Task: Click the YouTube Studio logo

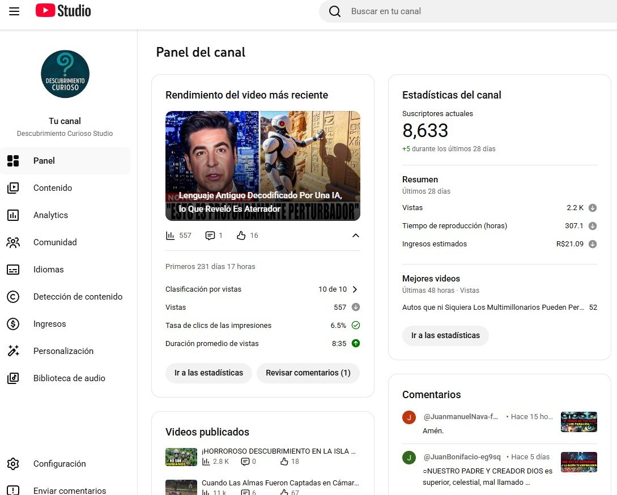Action: 63,11
